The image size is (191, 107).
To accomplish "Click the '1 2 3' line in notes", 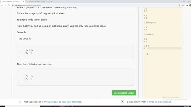I will click(x=146, y=46).
